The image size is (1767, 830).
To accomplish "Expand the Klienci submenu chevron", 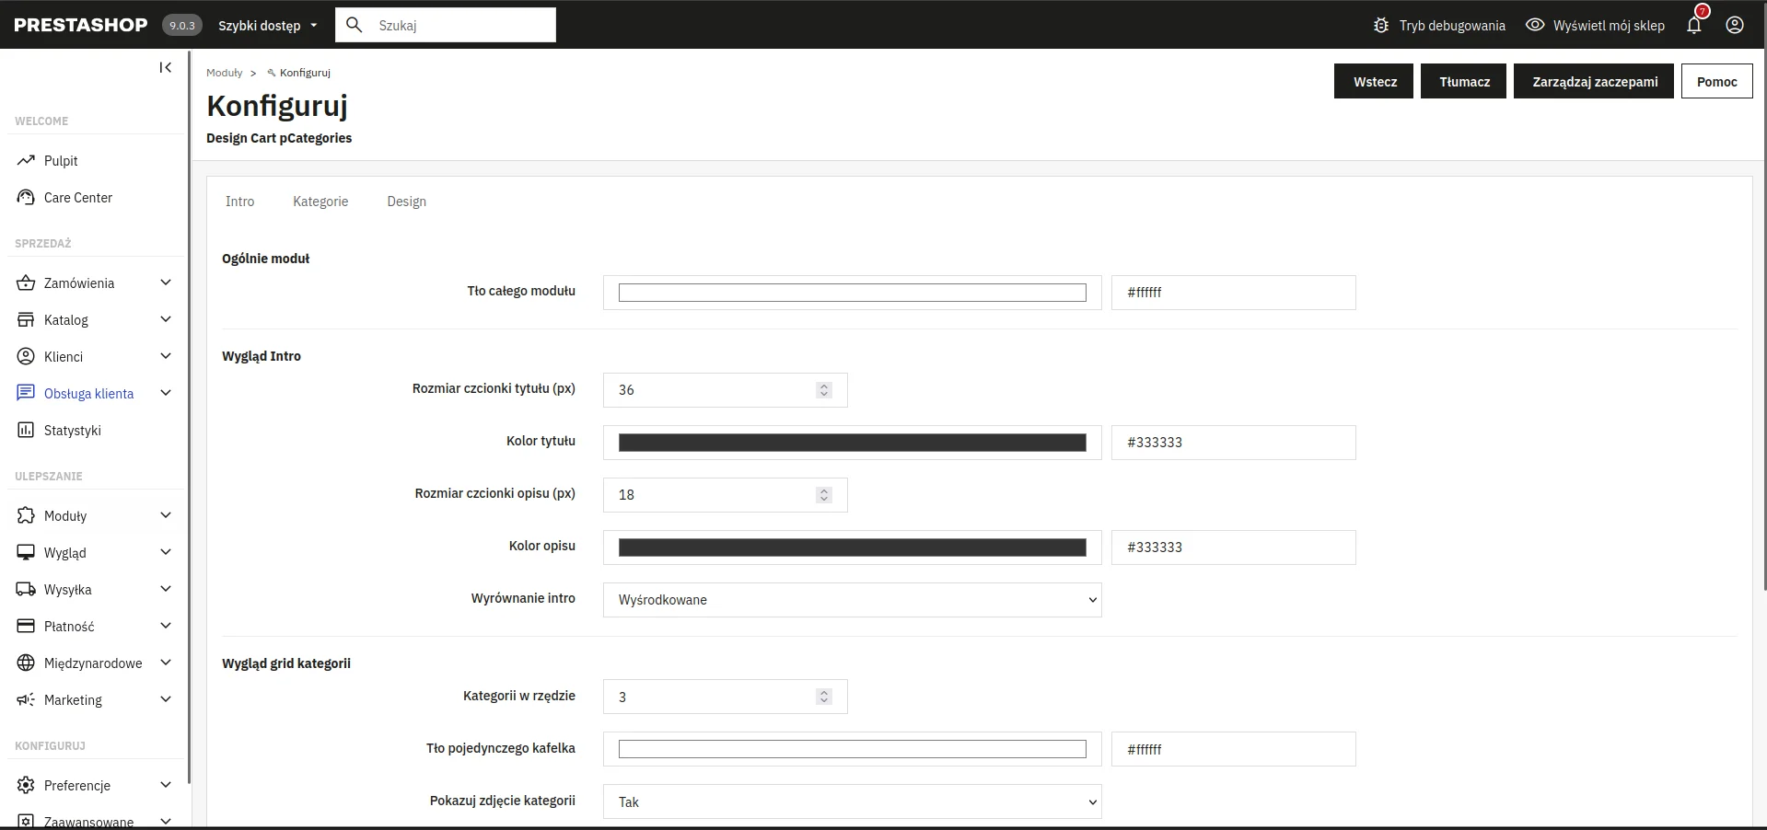I will tap(166, 356).
